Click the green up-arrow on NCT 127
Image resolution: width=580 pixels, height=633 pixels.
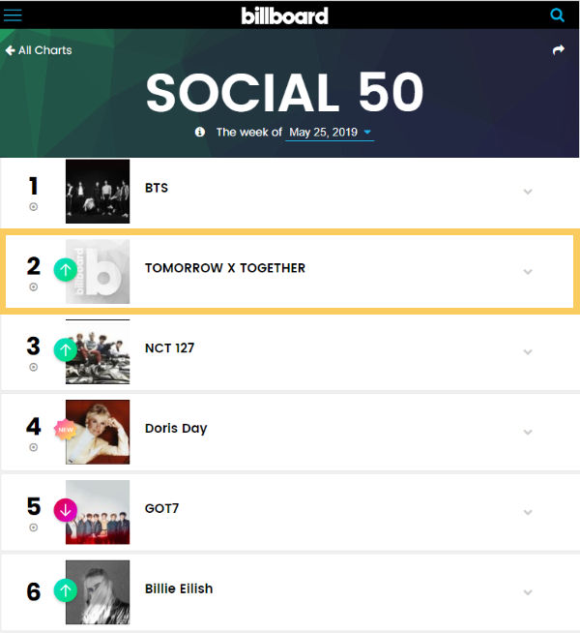[x=66, y=349]
